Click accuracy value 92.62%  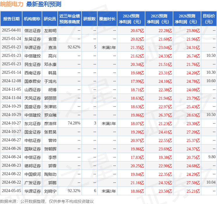[74, 47]
